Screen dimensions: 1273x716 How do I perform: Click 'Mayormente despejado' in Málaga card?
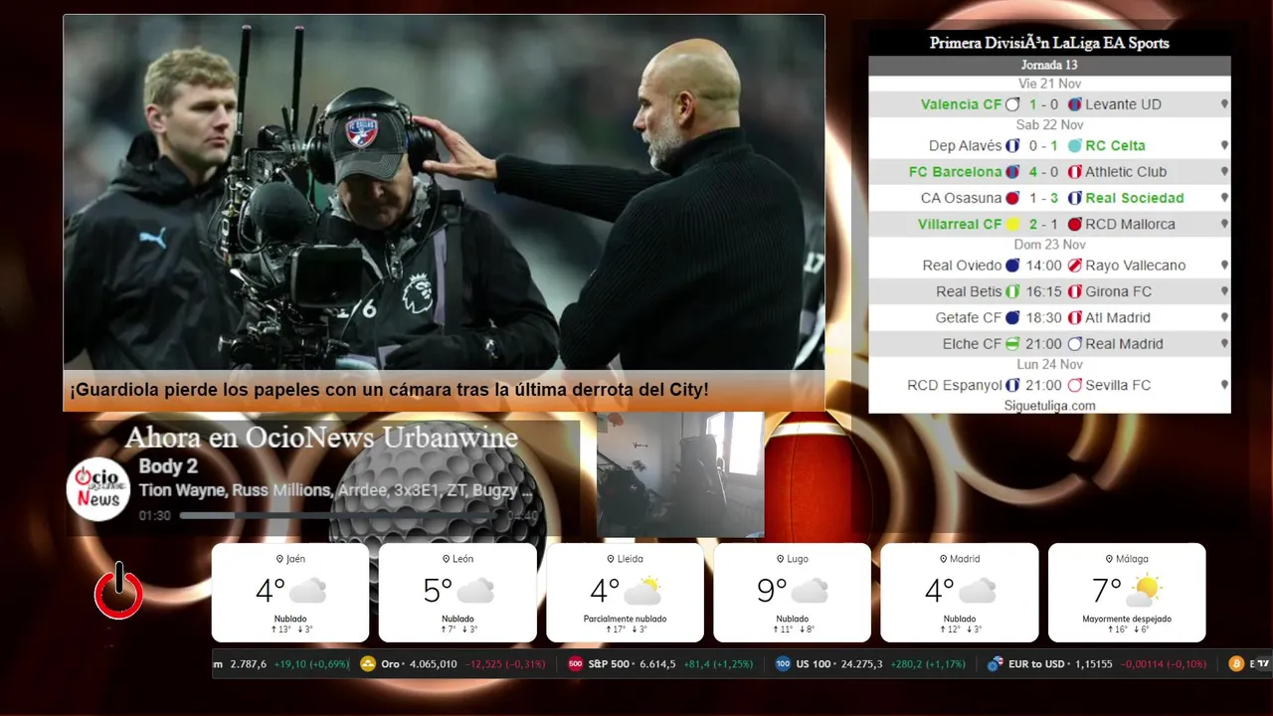(x=1127, y=619)
